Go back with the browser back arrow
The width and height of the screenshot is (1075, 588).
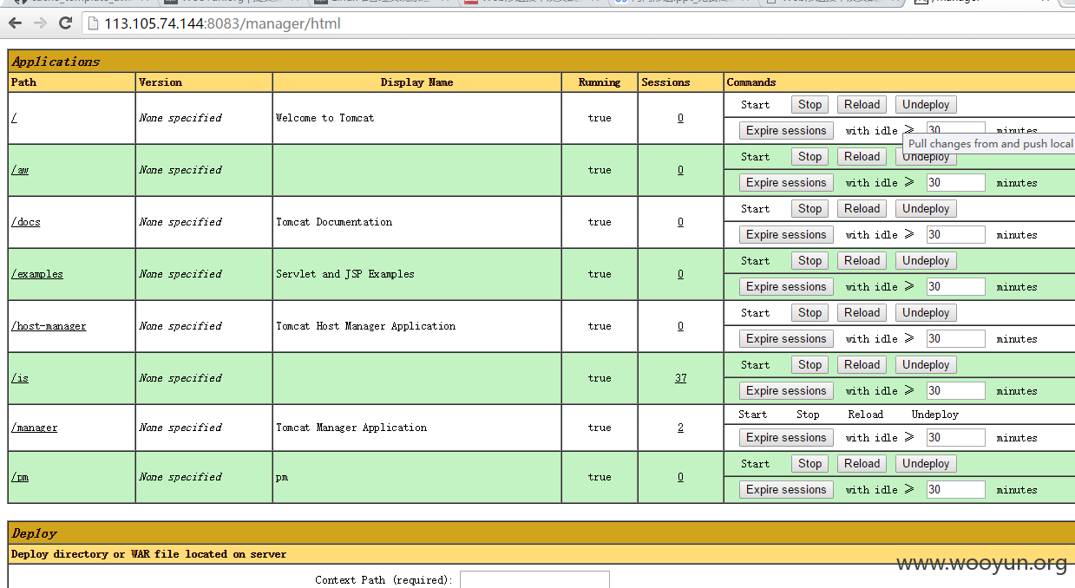coord(15,23)
